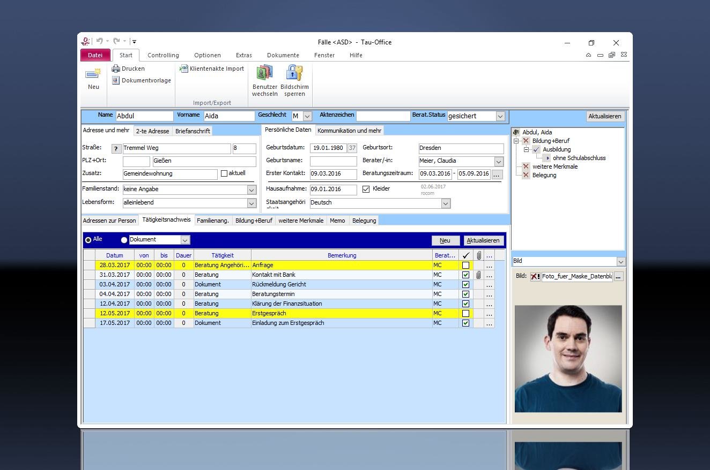Viewport: 710px width, 470px height.
Task: Check the aktuell checkbox
Action: pos(224,173)
